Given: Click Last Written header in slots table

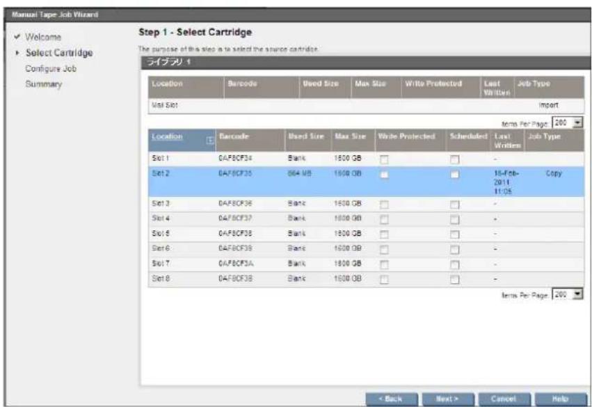Looking at the screenshot, I should [x=507, y=141].
